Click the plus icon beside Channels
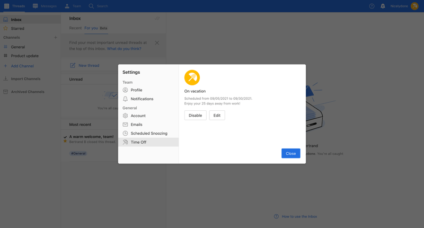Screen dimensions: 424x228 [56, 37]
